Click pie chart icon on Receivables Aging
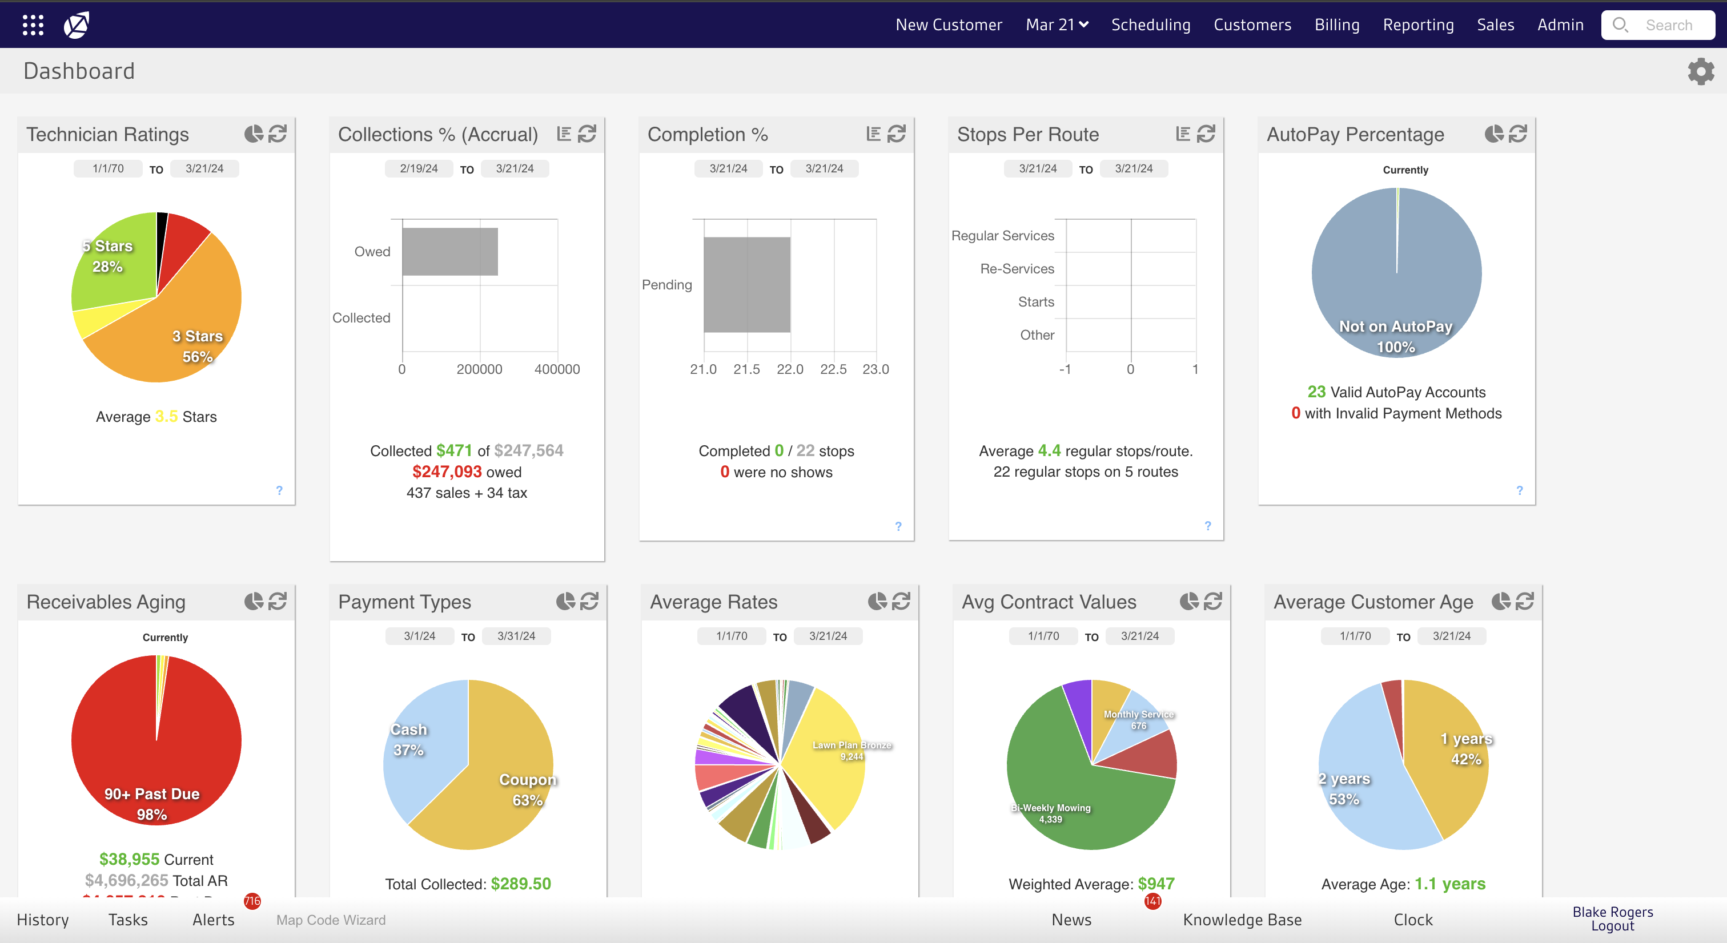 254,601
